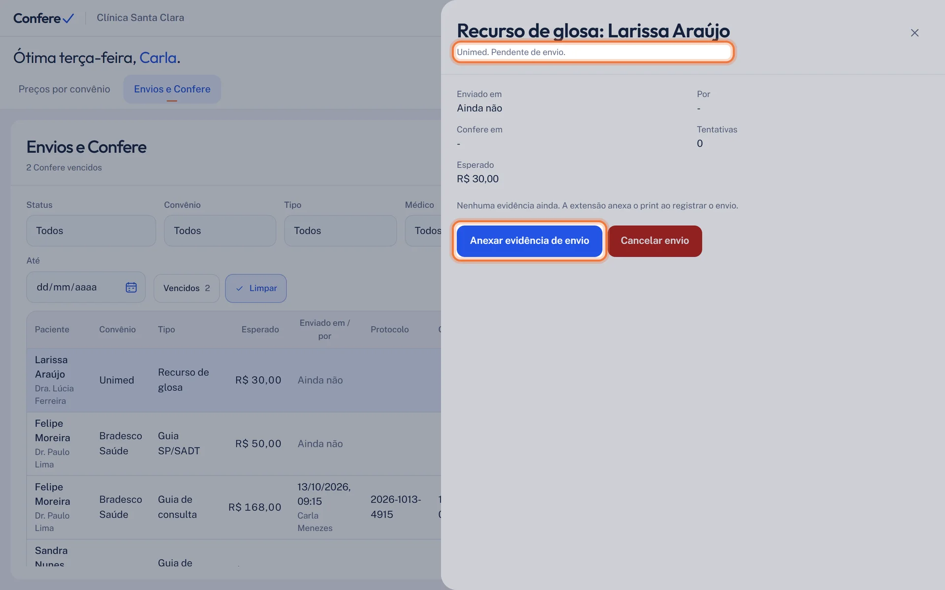The image size is (945, 590).
Task: Click the R$ 168,00 expected value
Action: pos(254,507)
